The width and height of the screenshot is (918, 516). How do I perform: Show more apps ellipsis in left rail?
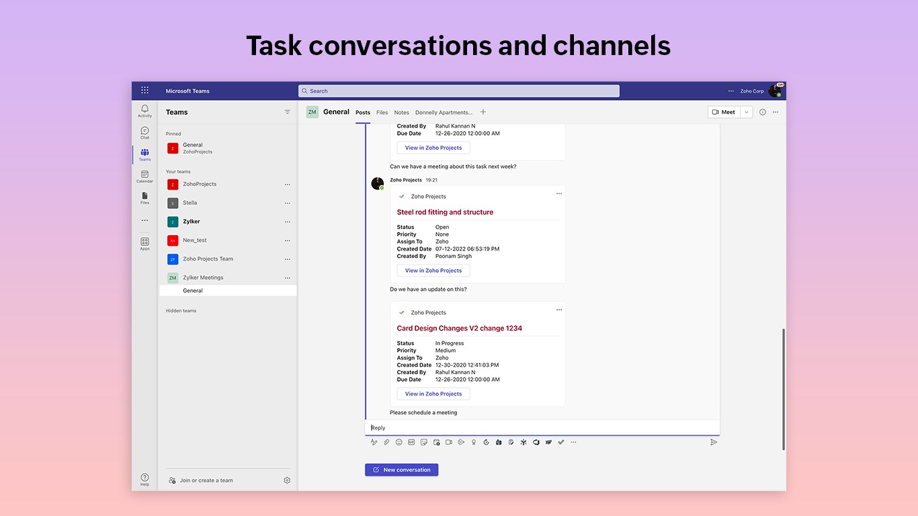(x=144, y=220)
